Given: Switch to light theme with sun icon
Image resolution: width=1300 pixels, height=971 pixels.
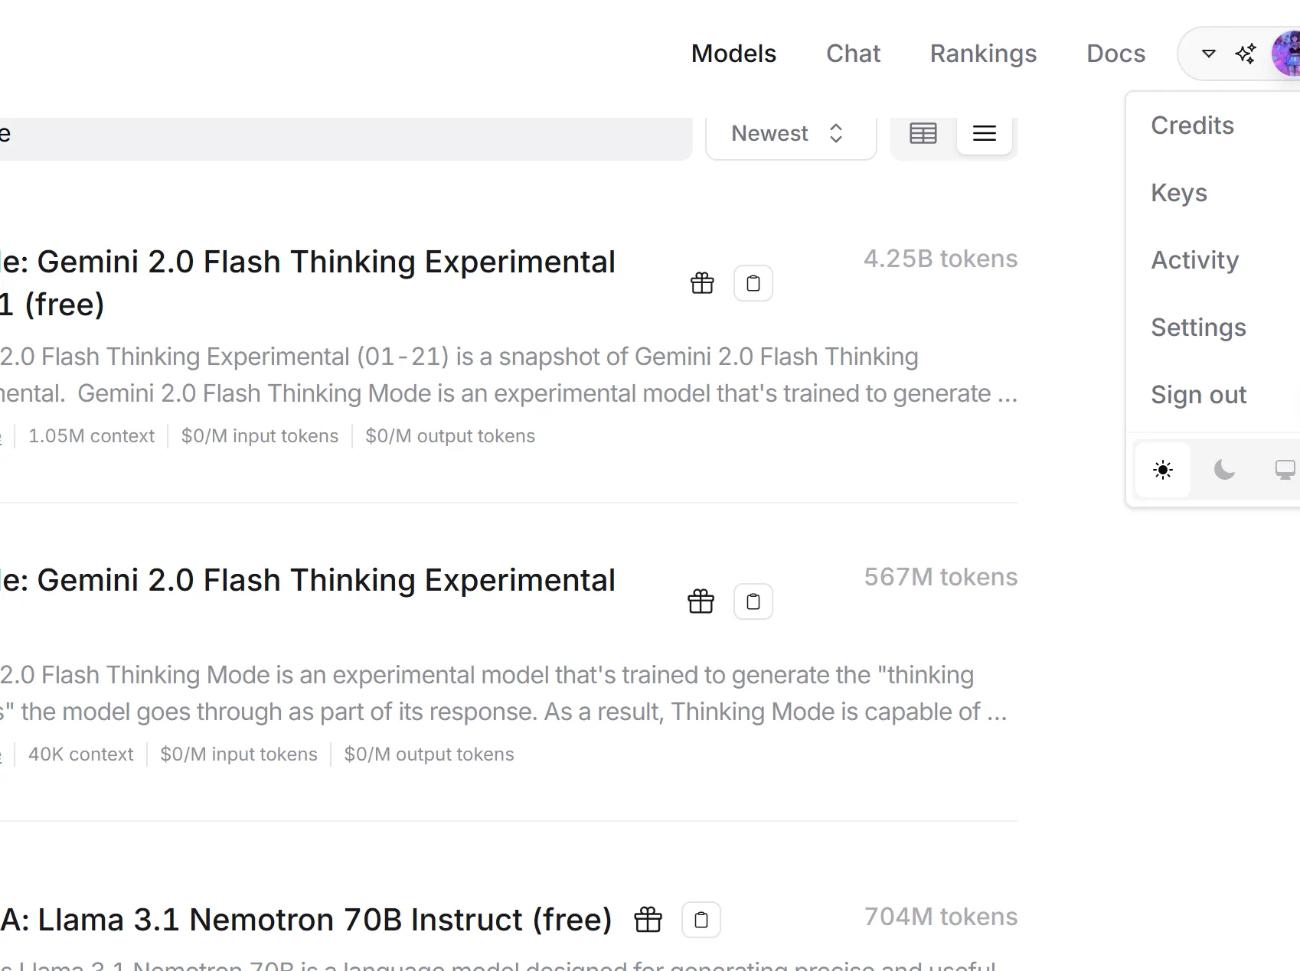Looking at the screenshot, I should (x=1163, y=470).
